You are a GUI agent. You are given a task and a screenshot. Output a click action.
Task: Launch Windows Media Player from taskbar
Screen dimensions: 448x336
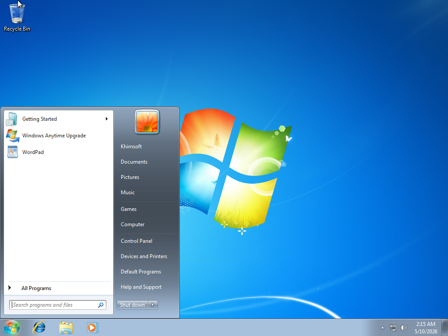[x=93, y=327]
